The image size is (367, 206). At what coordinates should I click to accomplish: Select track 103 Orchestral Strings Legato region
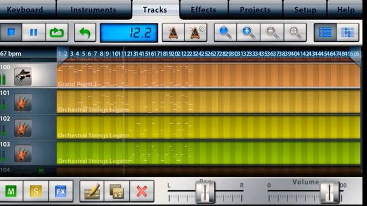208,153
